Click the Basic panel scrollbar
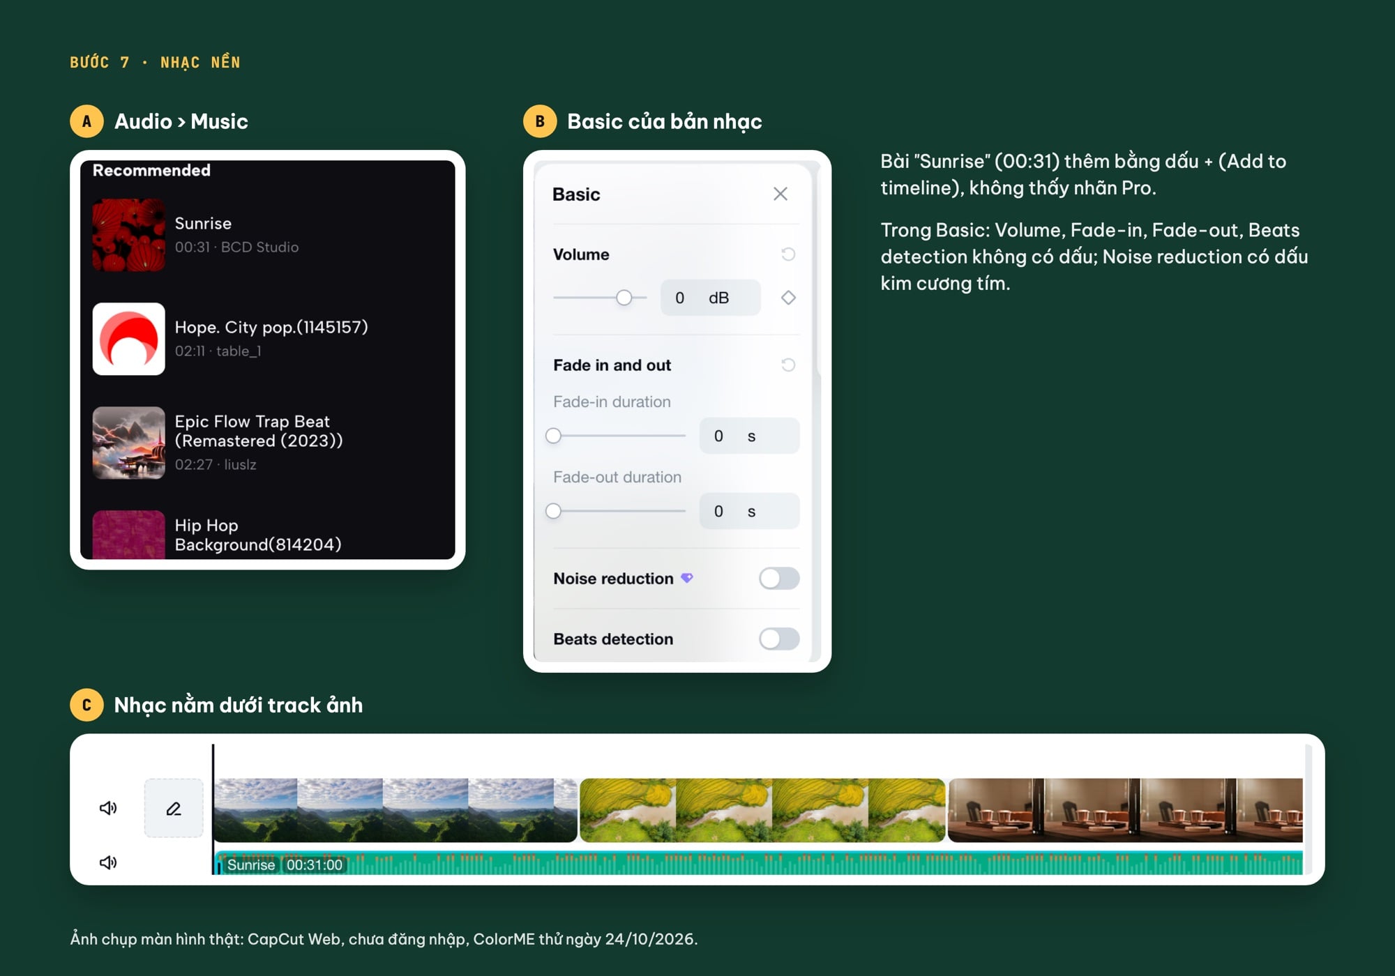1395x976 pixels. coord(817,272)
